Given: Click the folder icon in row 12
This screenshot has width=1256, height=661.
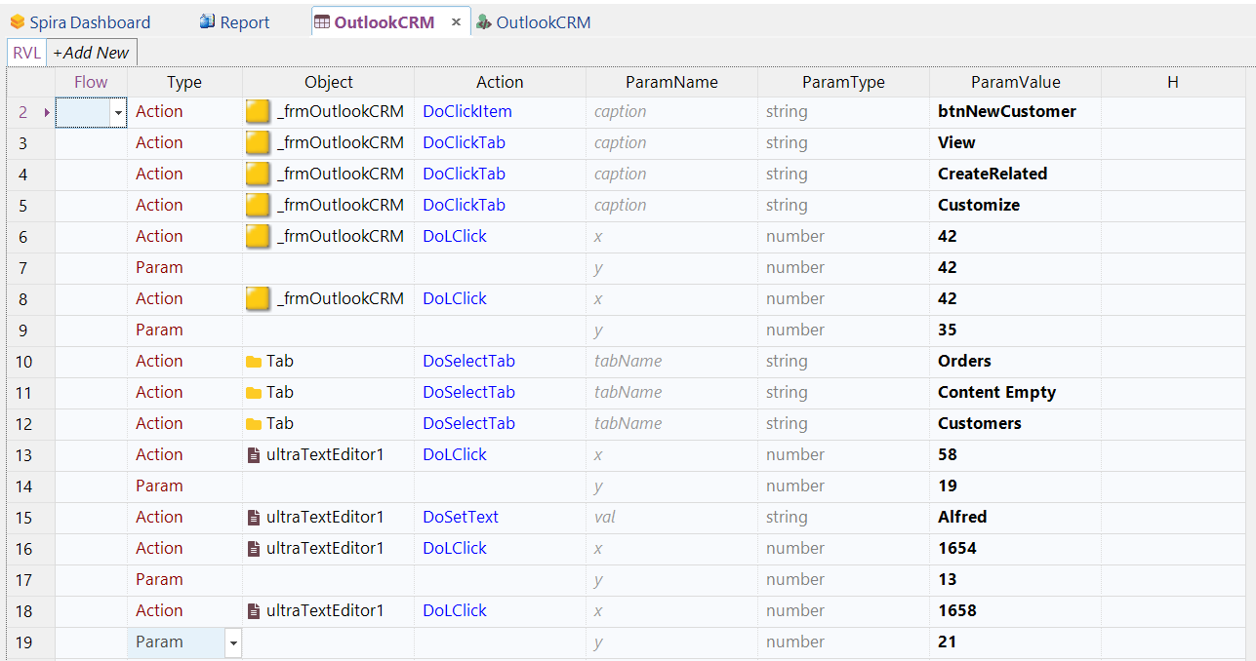Looking at the screenshot, I should pyautogui.click(x=254, y=424).
